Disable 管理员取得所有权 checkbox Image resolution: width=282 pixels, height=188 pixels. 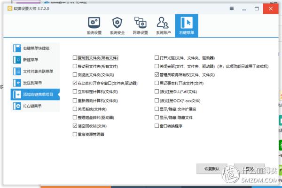157,75
